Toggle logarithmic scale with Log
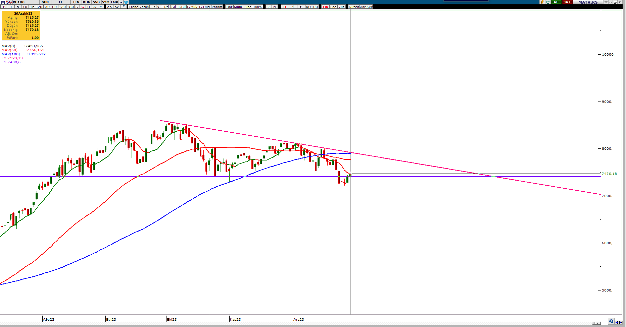626x327 pixels. click(333, 7)
